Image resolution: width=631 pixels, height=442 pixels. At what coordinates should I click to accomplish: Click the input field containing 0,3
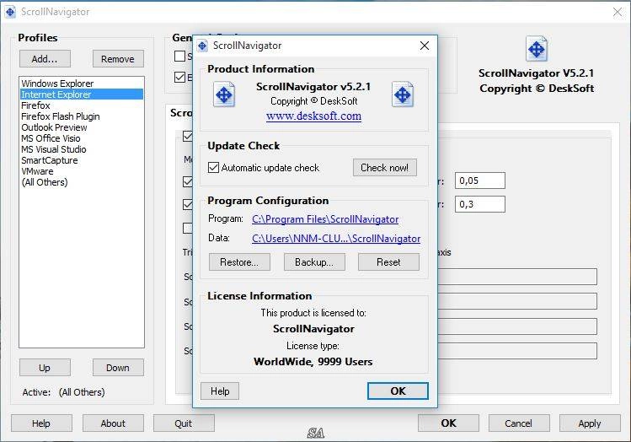tap(479, 204)
